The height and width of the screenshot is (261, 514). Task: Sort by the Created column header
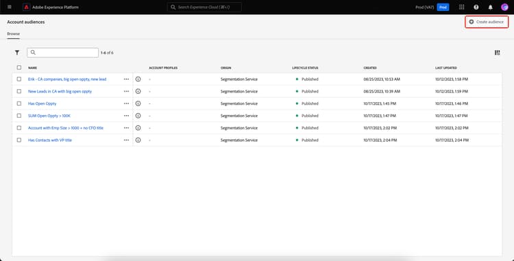370,68
